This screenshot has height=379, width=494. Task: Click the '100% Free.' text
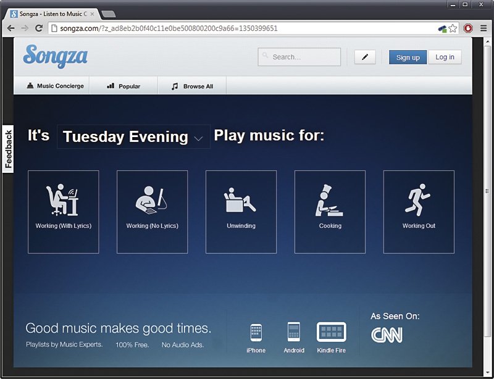[132, 344]
